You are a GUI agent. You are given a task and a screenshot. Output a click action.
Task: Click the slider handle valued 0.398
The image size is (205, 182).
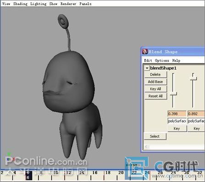173,94
